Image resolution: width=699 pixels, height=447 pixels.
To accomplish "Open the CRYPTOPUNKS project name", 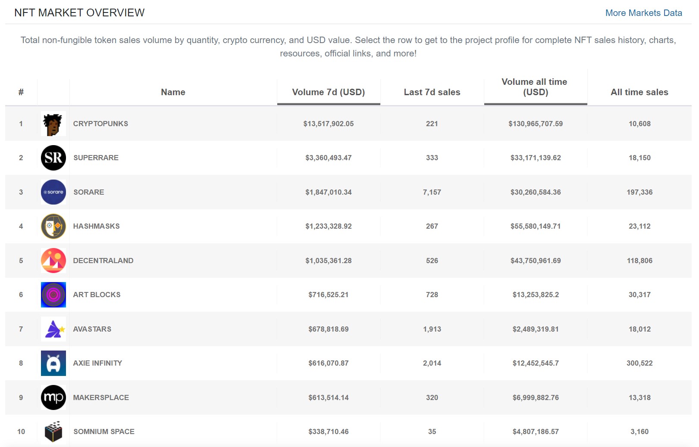I will coord(100,124).
